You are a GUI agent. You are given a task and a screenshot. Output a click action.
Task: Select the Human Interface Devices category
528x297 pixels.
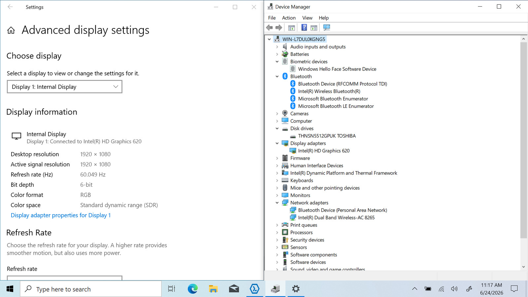[x=317, y=166]
